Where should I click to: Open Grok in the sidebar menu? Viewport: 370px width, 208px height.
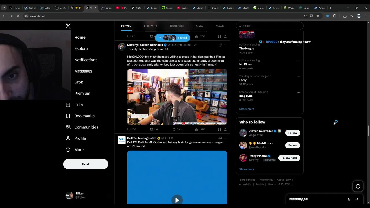tap(79, 82)
